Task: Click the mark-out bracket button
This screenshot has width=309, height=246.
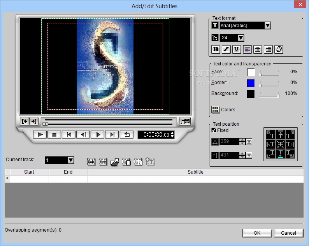Action: coord(34,121)
